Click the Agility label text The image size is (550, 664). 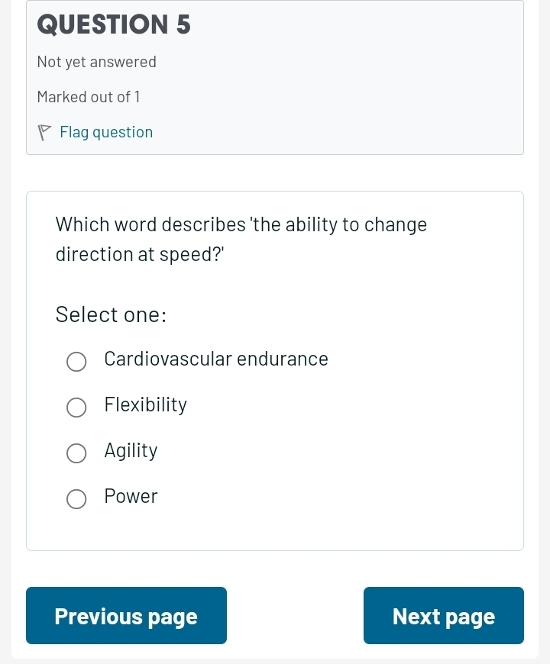[131, 450]
